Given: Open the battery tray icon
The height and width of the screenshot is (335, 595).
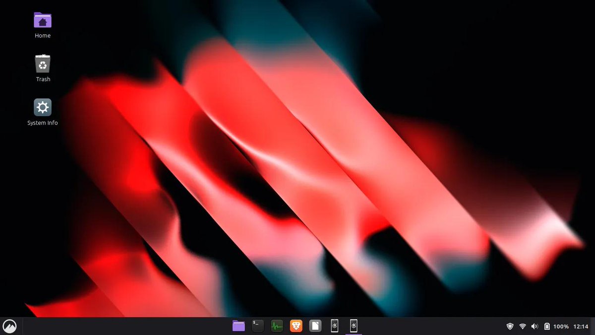Looking at the screenshot, I should pyautogui.click(x=547, y=327).
